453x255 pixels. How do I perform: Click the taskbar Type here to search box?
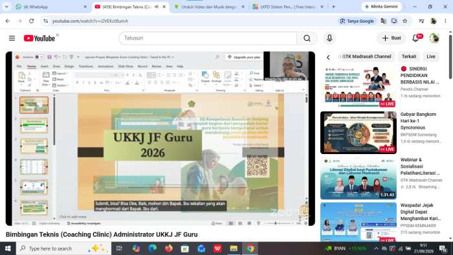(63, 249)
